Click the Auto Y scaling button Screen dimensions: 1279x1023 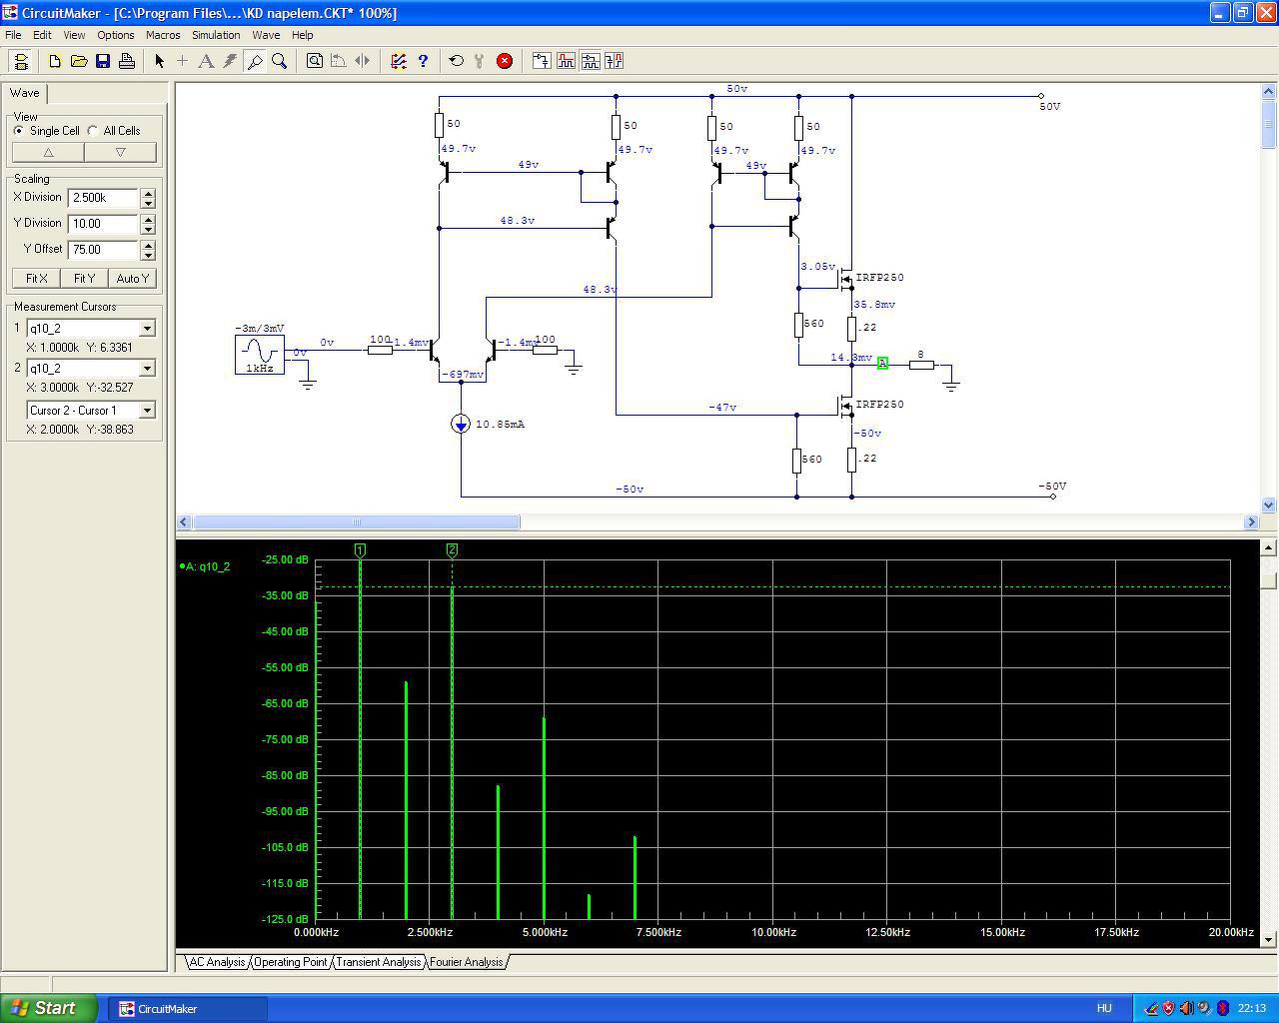[x=133, y=279]
